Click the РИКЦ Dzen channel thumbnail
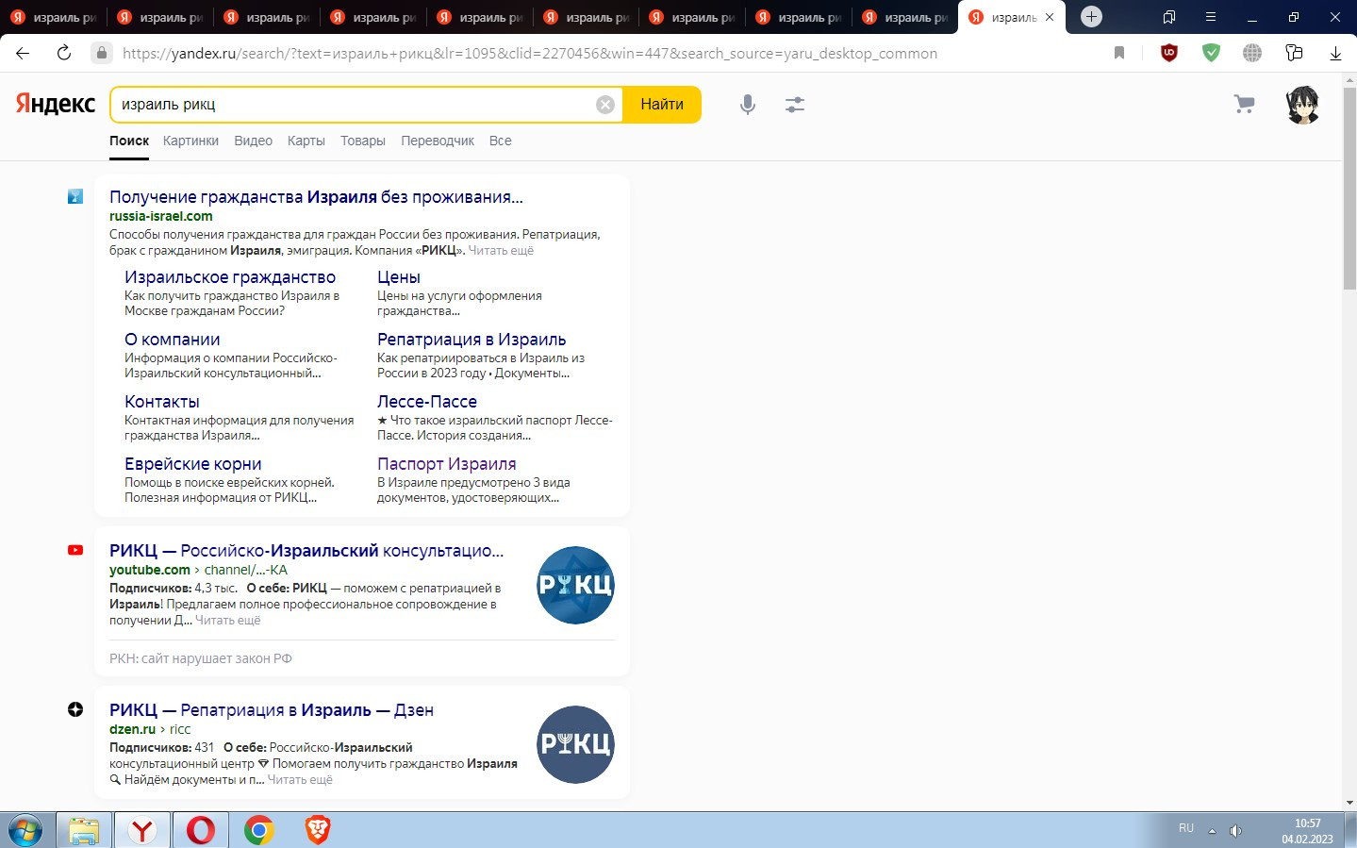 [x=575, y=744]
